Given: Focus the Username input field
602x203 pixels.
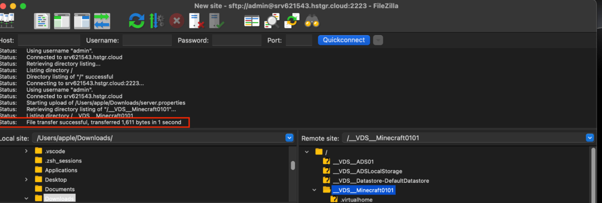Looking at the screenshot, I should (x=147, y=41).
